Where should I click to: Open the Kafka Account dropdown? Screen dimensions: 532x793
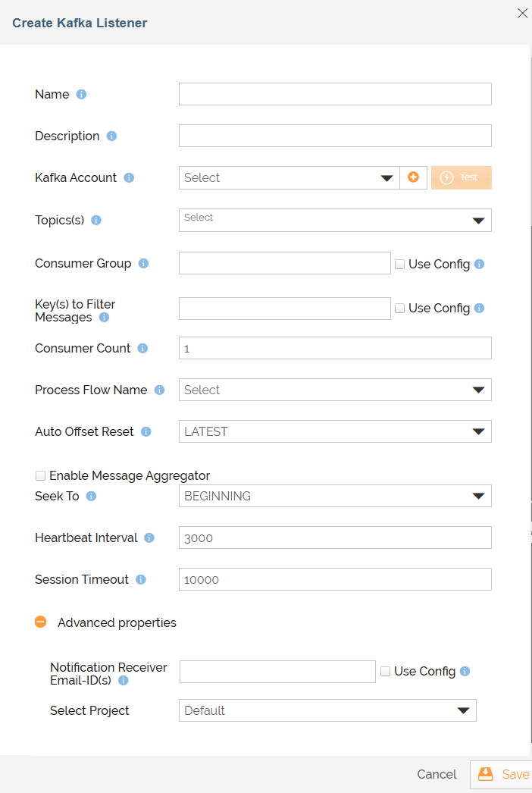(x=289, y=177)
